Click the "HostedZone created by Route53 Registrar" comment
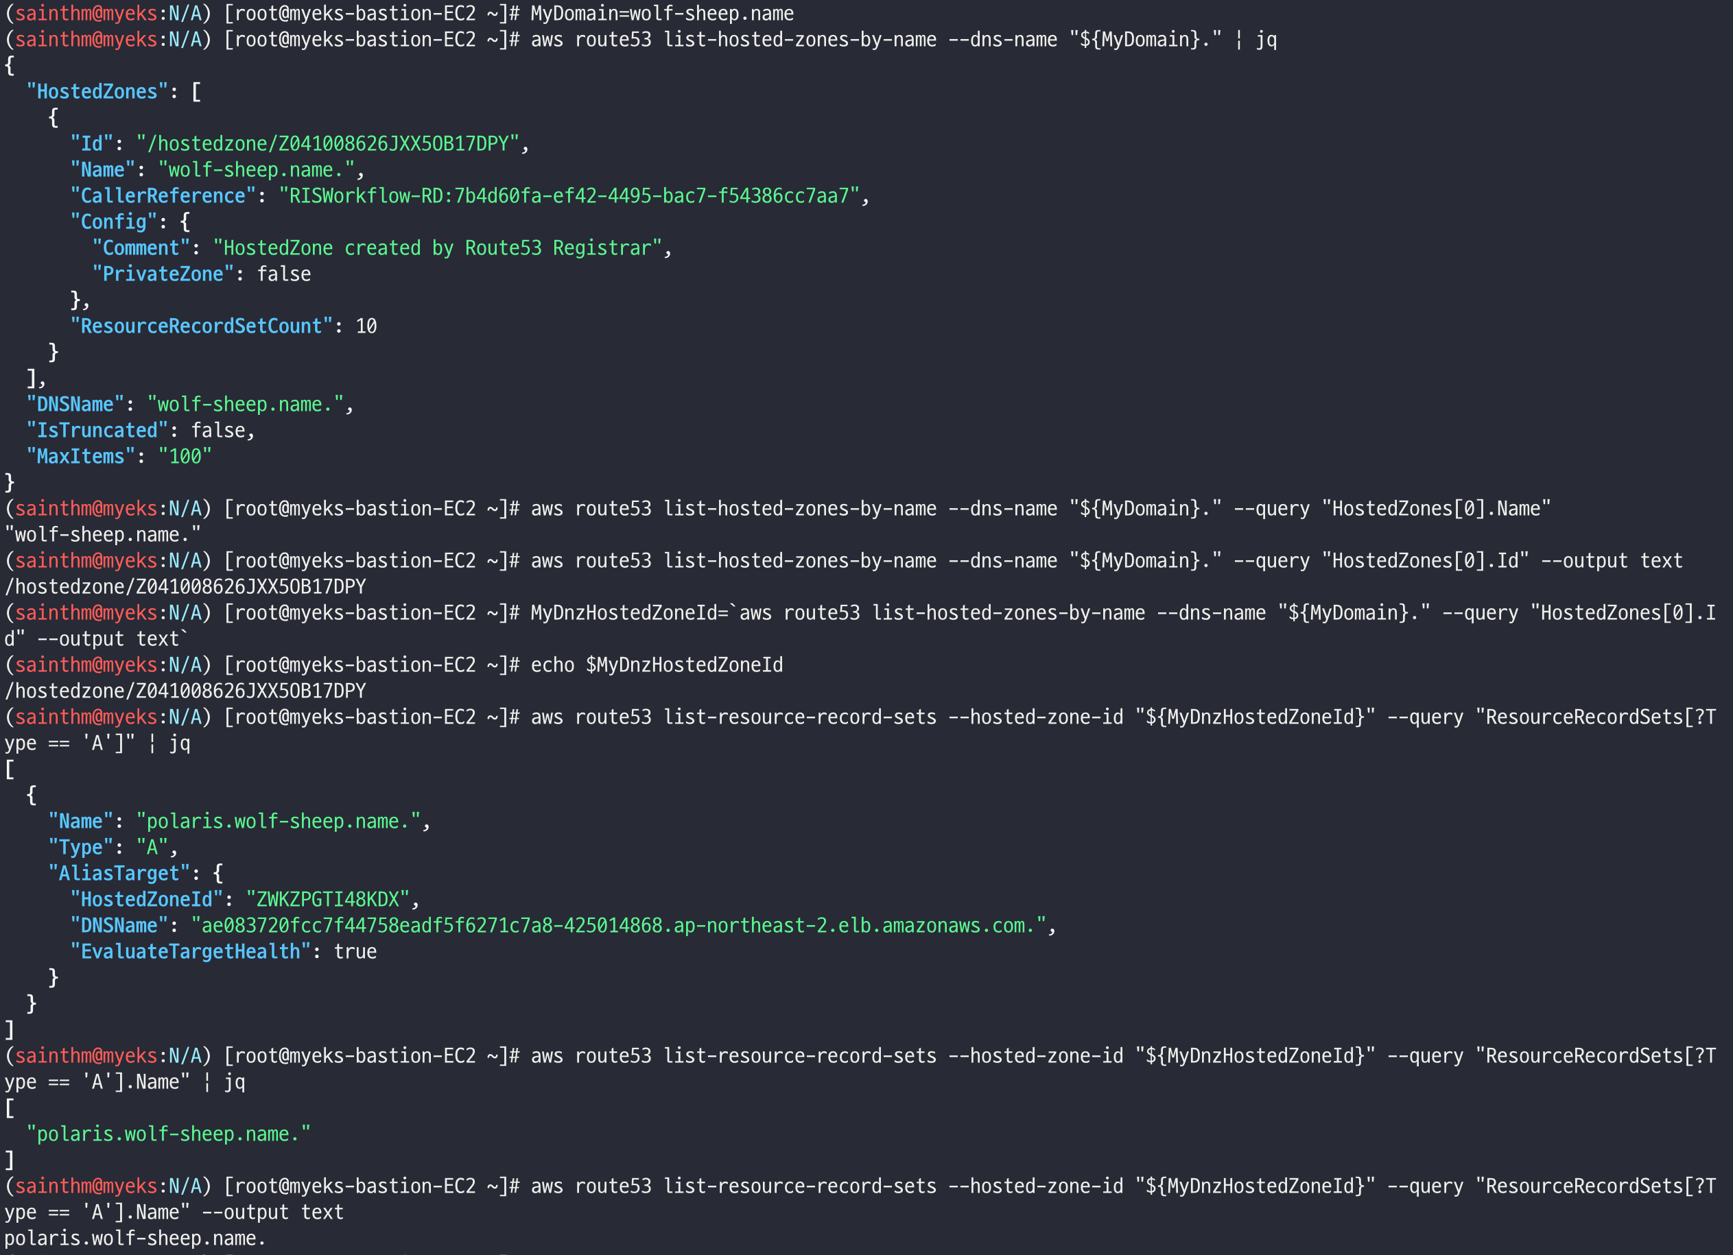The image size is (1733, 1255). (x=437, y=248)
